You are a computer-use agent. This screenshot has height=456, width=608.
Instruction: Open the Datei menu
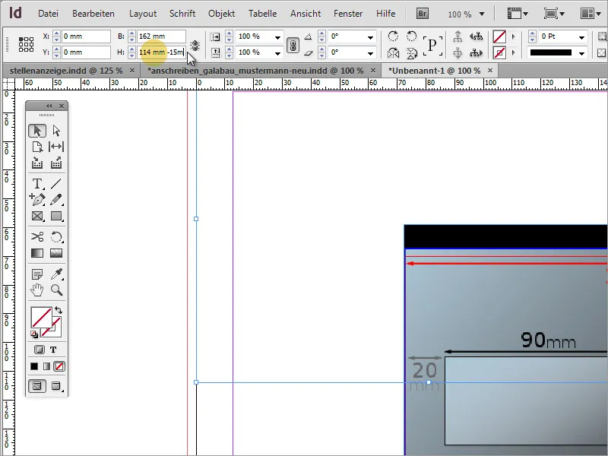click(48, 14)
